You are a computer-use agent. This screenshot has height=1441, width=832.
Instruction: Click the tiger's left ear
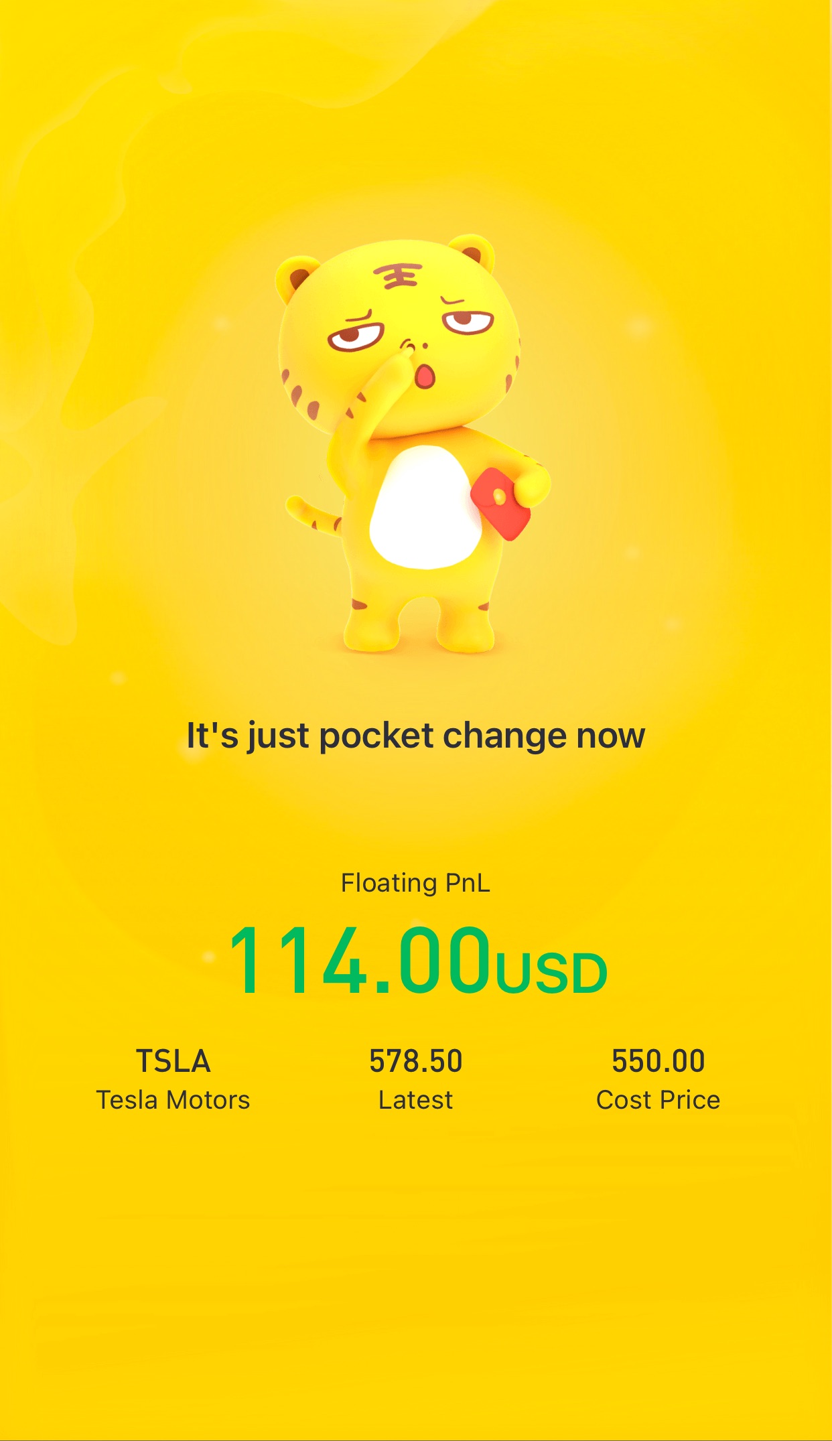(296, 275)
